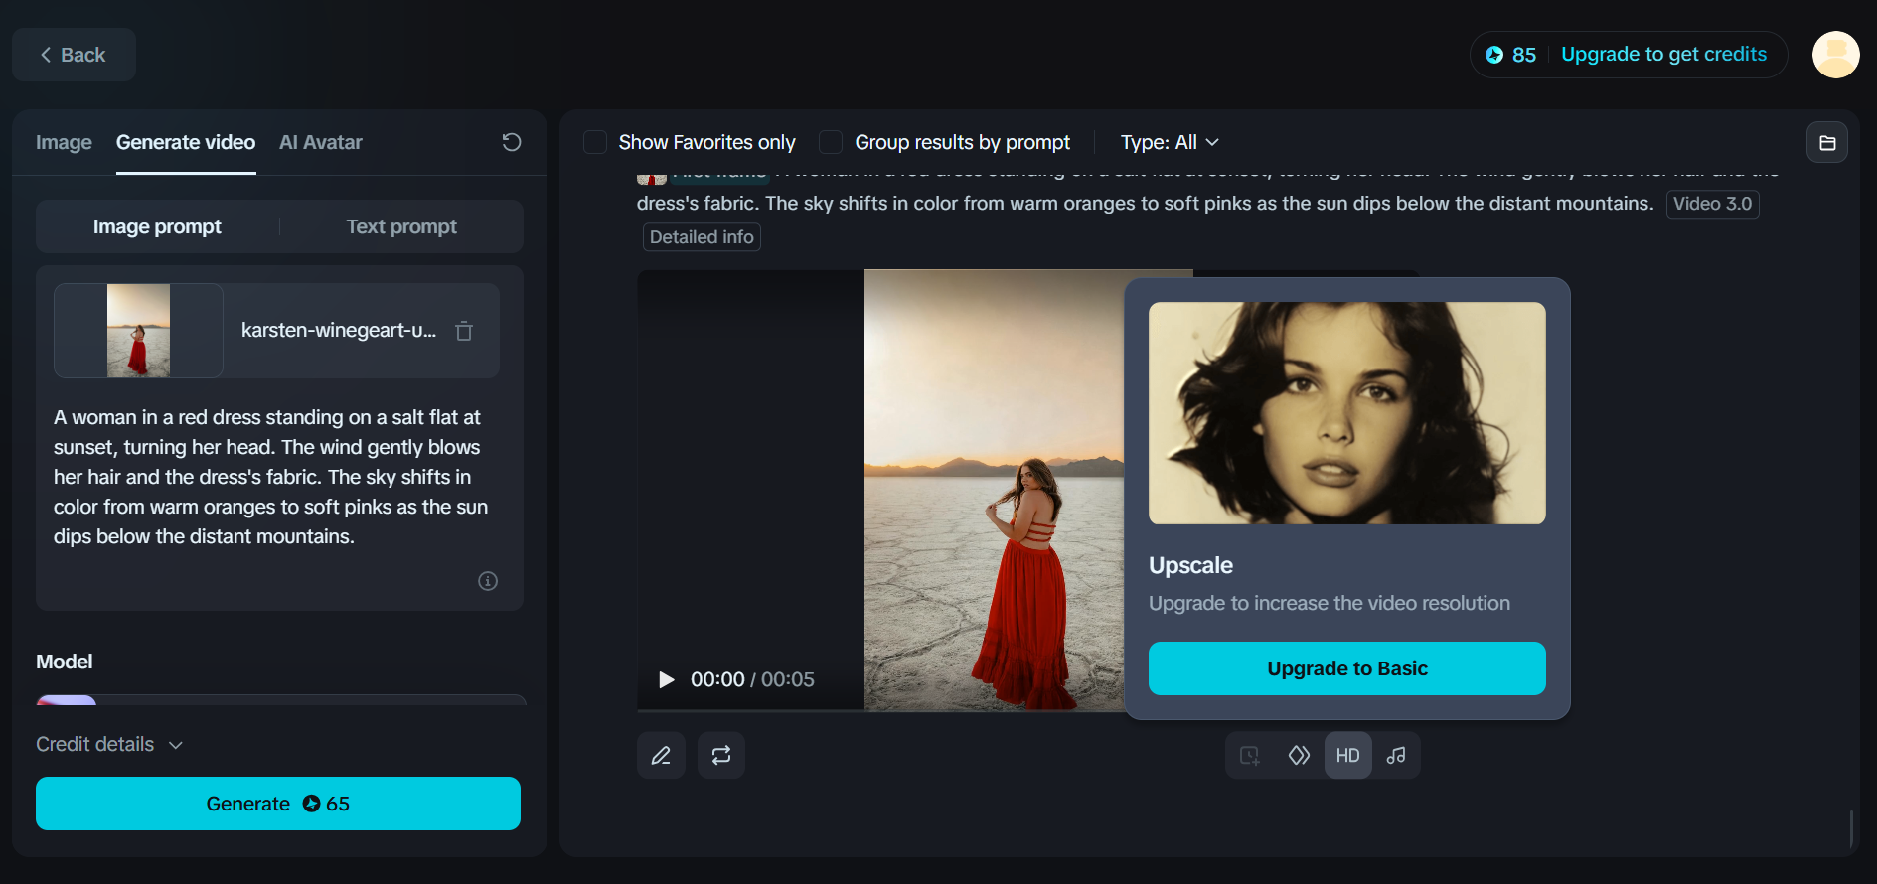Click the Upscale popup title text
The height and width of the screenshot is (884, 1877).
(1190, 565)
